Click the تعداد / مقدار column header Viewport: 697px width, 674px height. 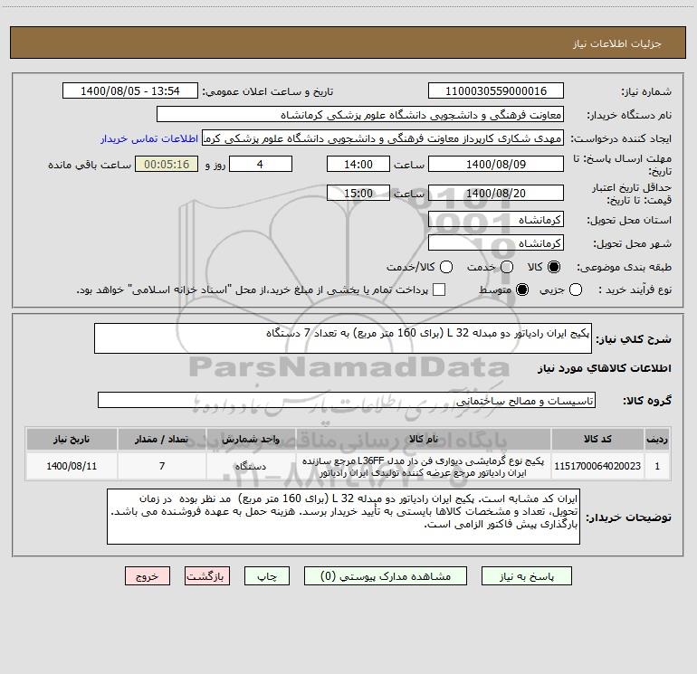pos(162,440)
